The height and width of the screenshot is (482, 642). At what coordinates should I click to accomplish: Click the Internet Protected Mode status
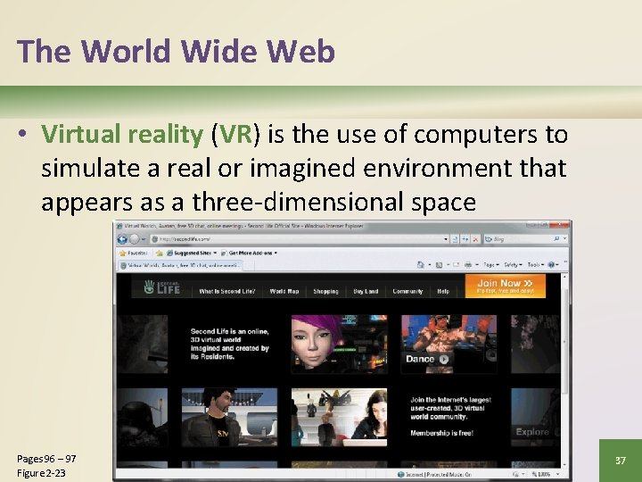(434, 474)
